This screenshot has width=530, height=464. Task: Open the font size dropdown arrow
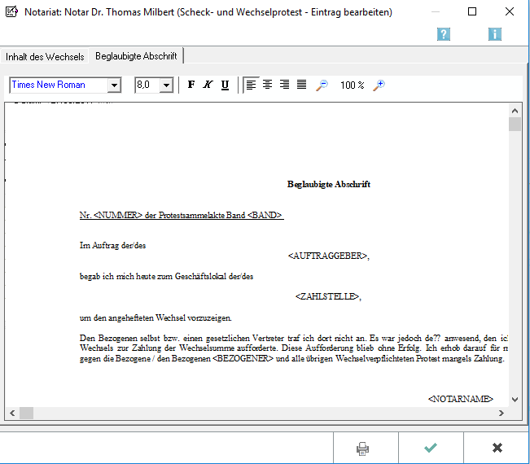(x=166, y=85)
